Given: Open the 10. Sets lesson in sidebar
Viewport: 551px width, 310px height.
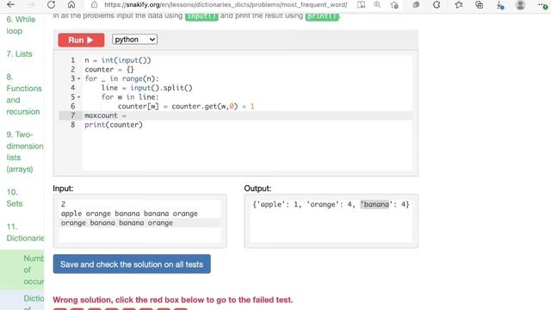Looking at the screenshot, I should coord(15,197).
